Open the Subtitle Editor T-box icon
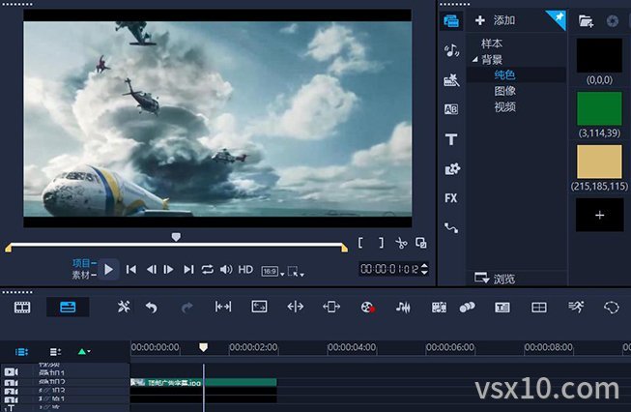The image size is (631, 412). 502,308
